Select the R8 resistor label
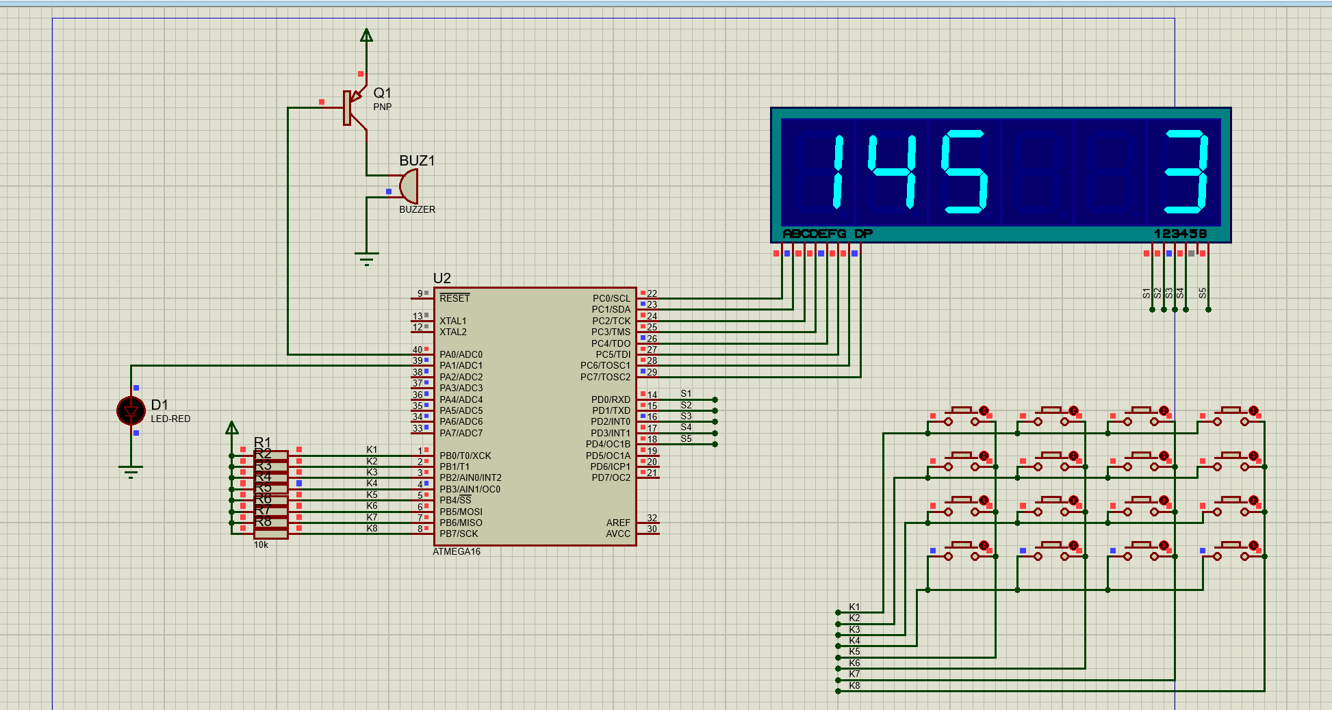Screen dimensions: 1332x710 pyautogui.click(x=263, y=521)
